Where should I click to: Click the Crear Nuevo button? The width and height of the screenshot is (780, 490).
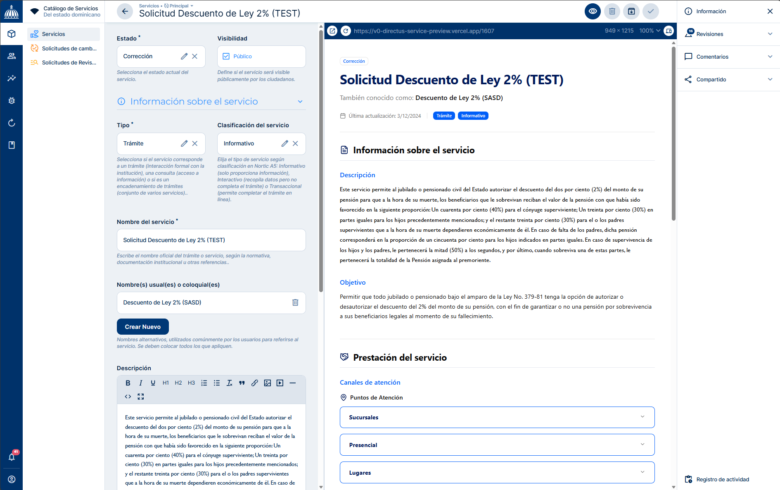pyautogui.click(x=143, y=327)
